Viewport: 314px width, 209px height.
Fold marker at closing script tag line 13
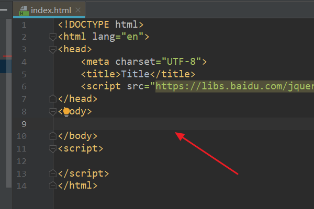pos(53,173)
